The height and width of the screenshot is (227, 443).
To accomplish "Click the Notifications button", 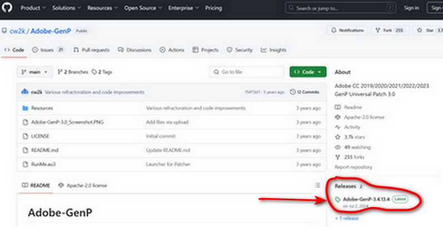I will point(347,30).
